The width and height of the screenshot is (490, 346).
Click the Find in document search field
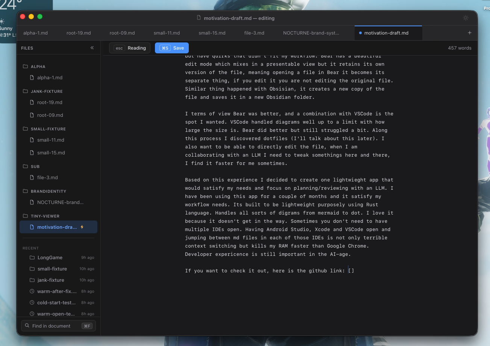coord(58,326)
